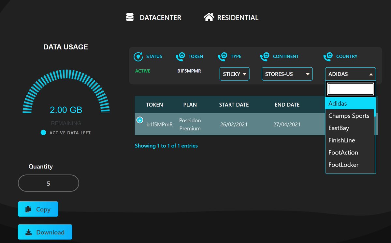391x243 pixels.
Task: Click the icon next to COUNTRY header
Action: [x=328, y=57]
